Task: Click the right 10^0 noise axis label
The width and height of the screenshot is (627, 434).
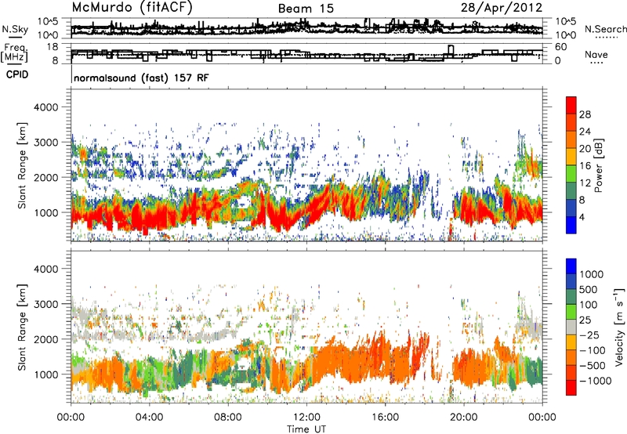Action: click(565, 35)
